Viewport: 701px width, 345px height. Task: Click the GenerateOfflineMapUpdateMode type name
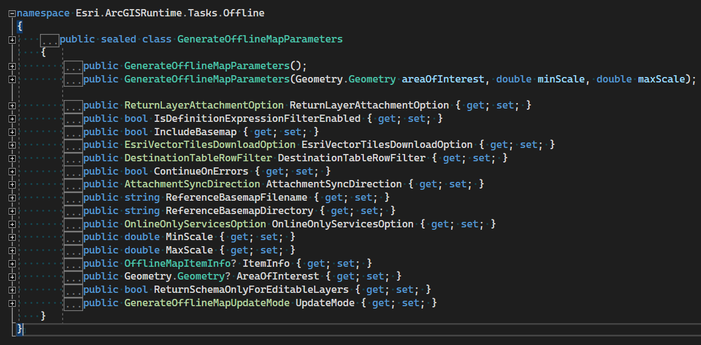click(x=207, y=303)
